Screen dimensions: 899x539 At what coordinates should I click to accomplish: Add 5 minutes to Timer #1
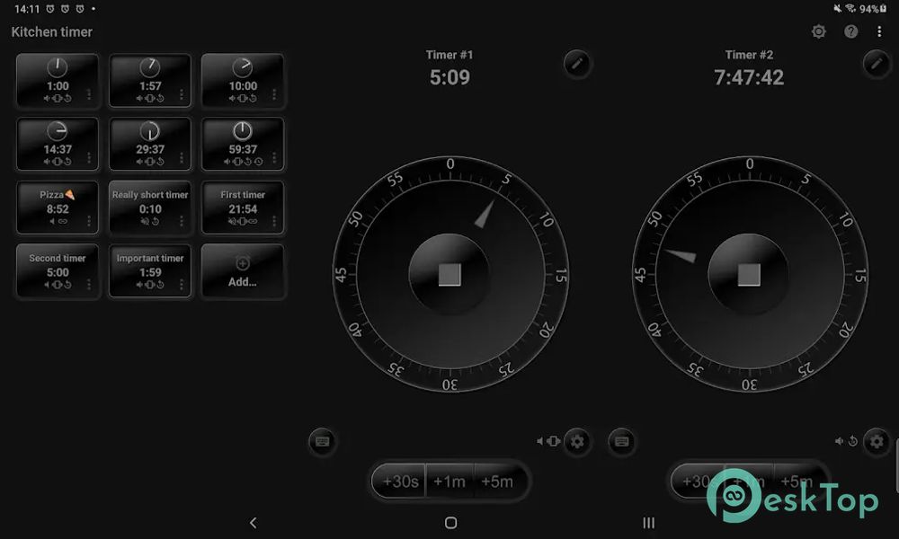click(x=498, y=482)
